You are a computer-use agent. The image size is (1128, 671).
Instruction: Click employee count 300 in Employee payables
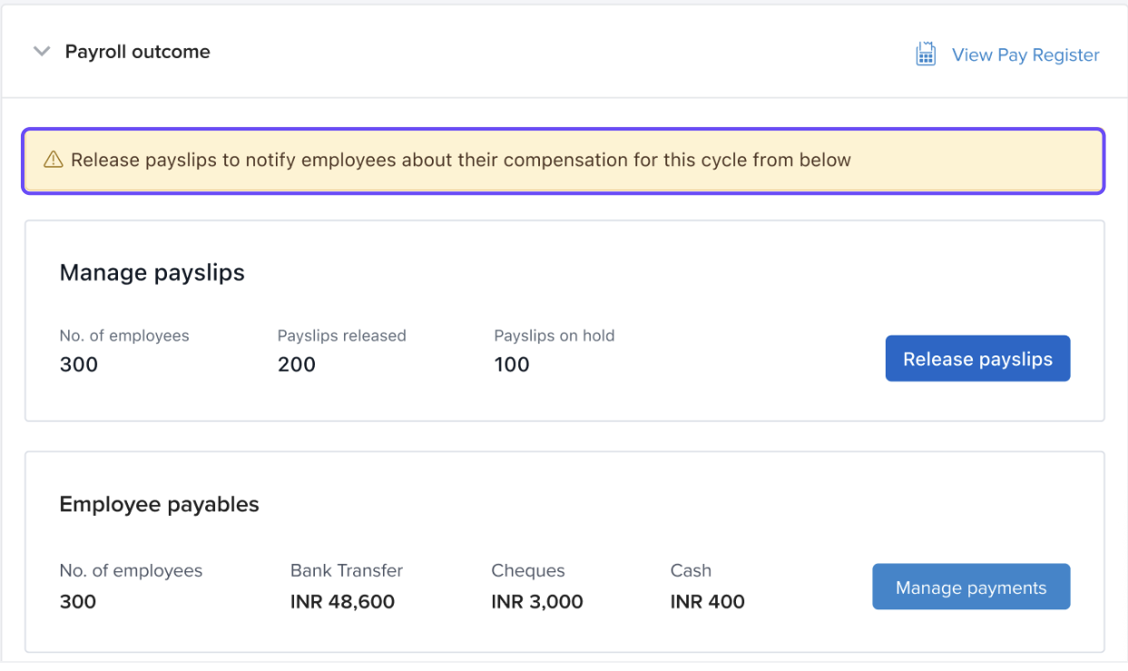click(x=78, y=602)
